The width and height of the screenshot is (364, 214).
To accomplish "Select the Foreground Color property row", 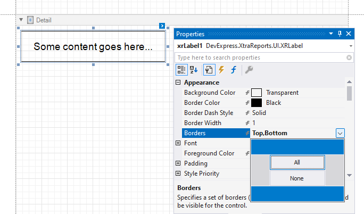I will (x=216, y=153).
